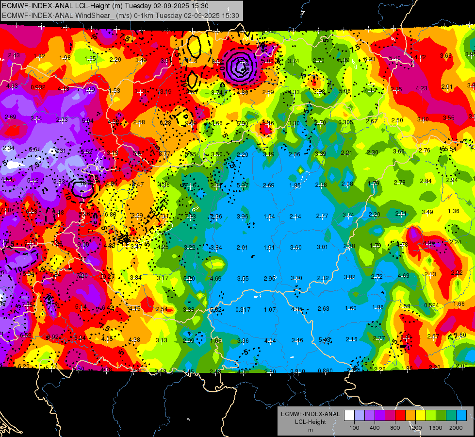Click the shear value 2.06
475x437 pixels.
pos(294,154)
